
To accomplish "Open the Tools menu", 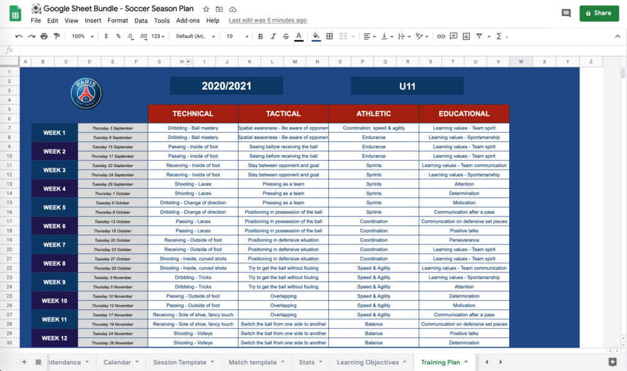I will click(x=162, y=21).
